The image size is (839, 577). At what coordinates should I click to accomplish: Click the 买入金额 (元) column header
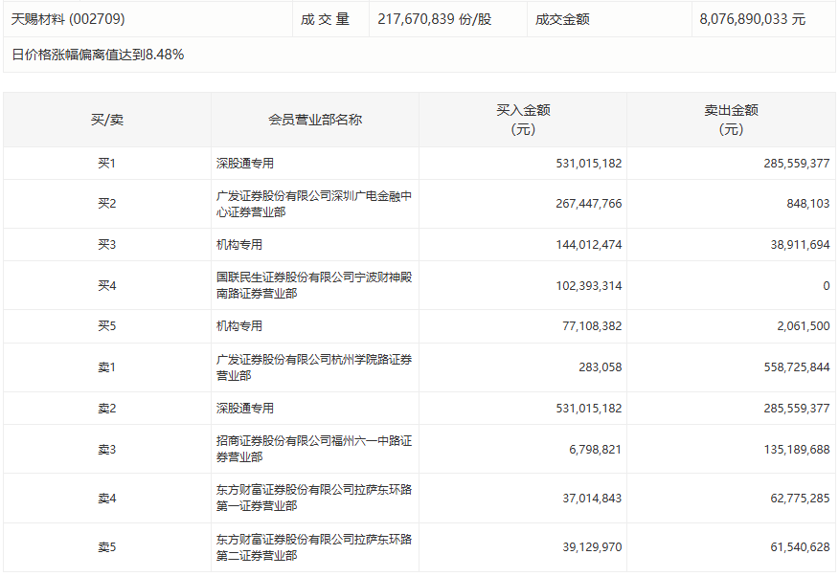pos(522,120)
